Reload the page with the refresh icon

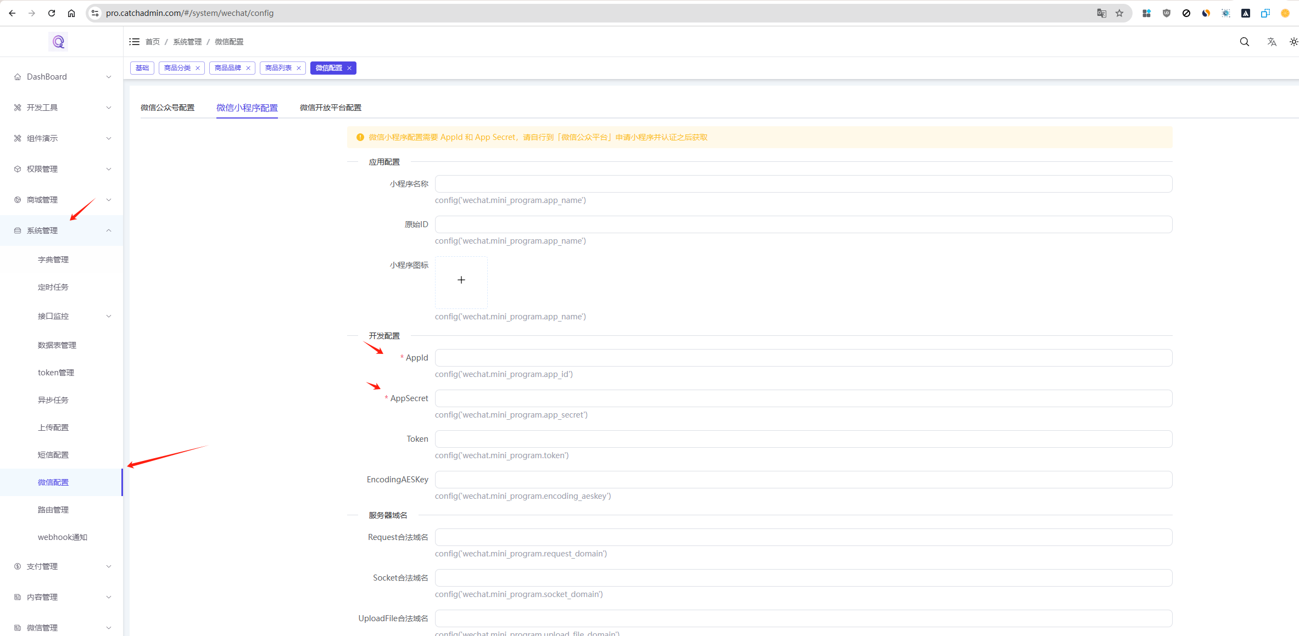(x=52, y=13)
